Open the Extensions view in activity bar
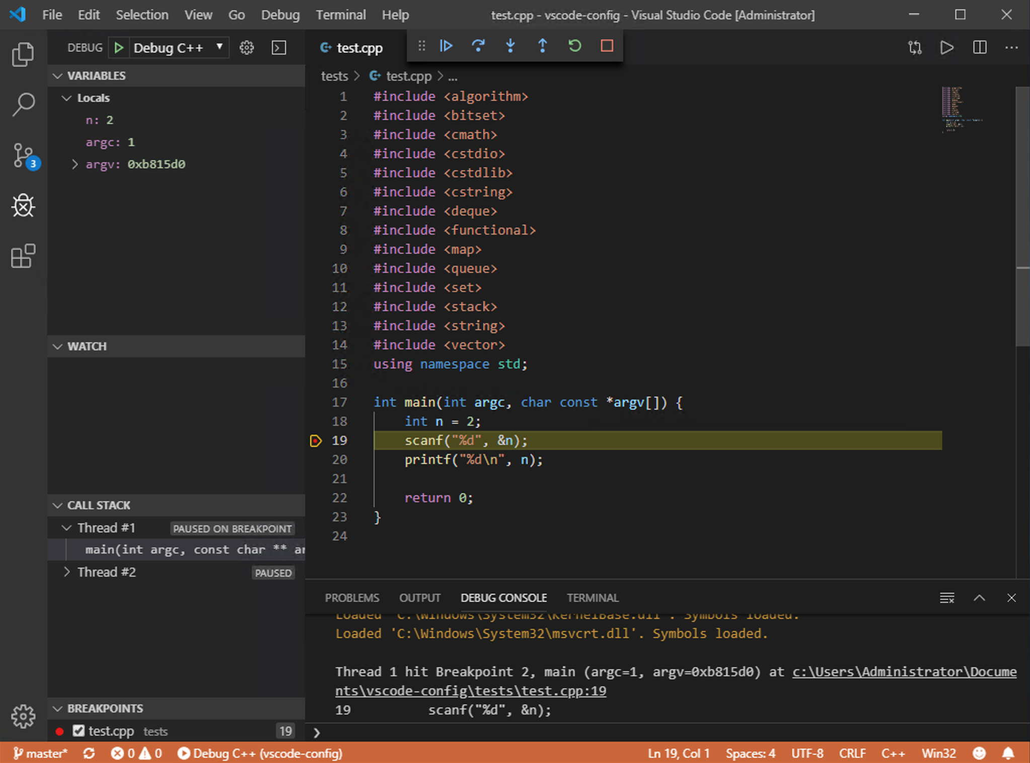 coord(23,256)
